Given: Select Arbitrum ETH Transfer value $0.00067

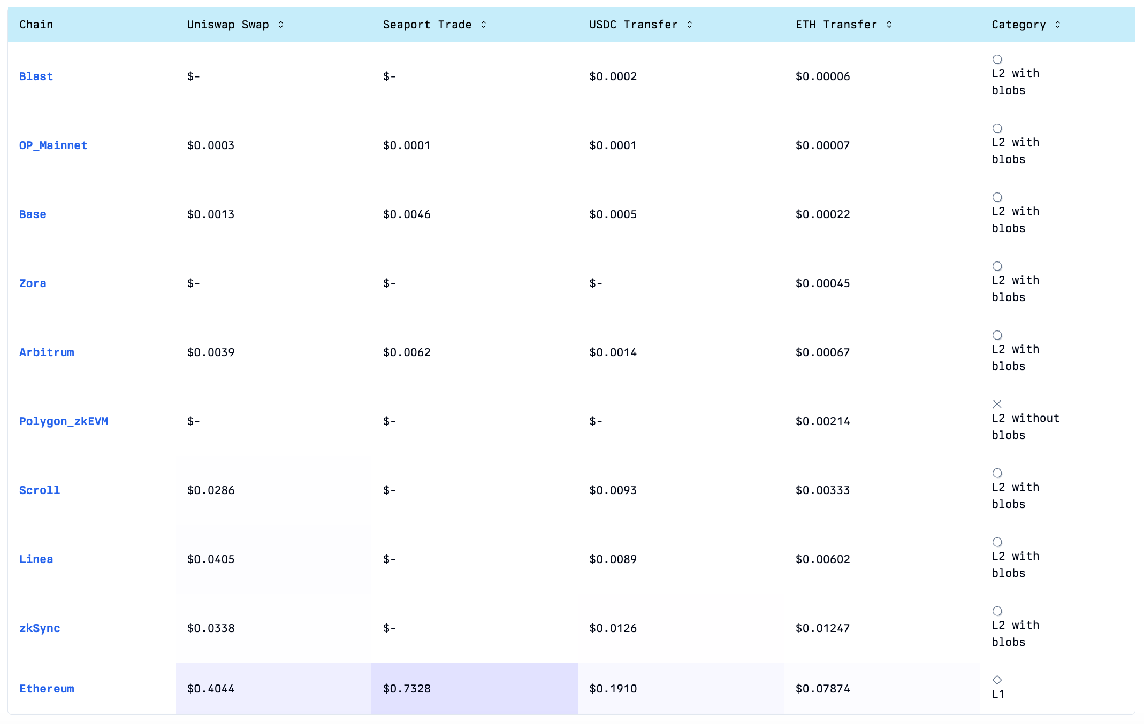Looking at the screenshot, I should pos(822,352).
